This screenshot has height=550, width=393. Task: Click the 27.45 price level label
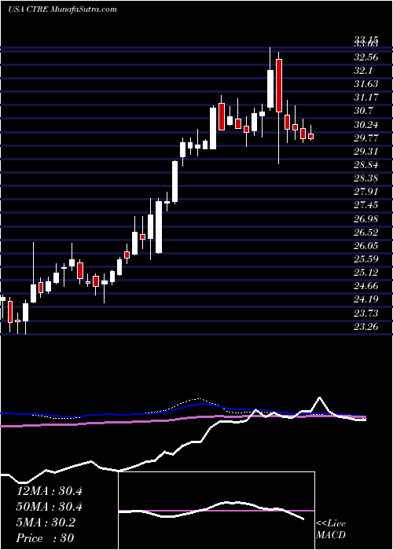pyautogui.click(x=366, y=205)
